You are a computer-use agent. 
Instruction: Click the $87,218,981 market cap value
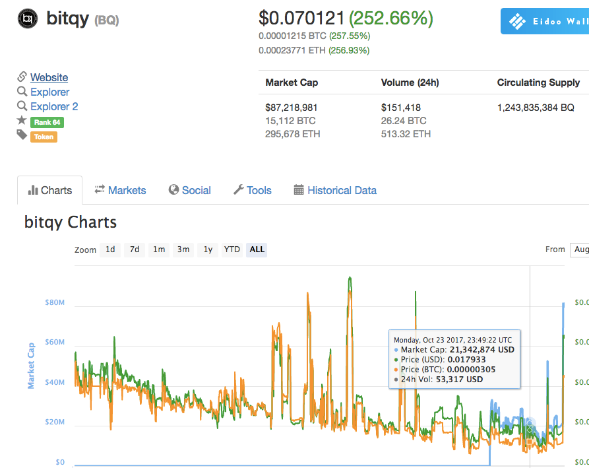pos(291,108)
